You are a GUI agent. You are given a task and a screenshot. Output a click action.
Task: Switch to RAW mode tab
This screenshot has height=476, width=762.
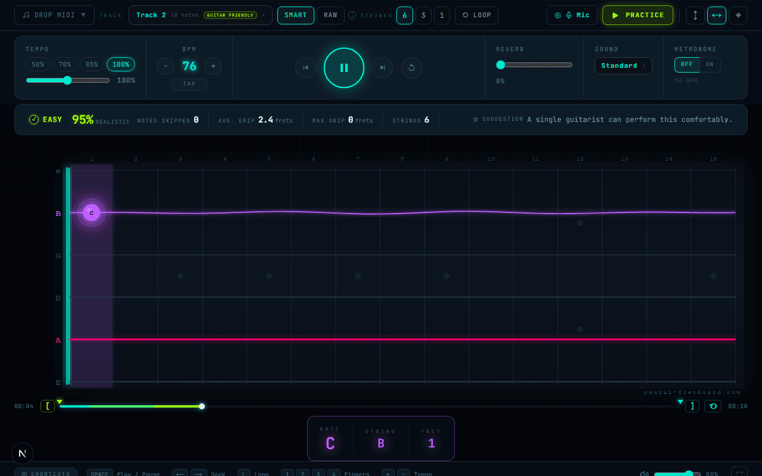330,15
